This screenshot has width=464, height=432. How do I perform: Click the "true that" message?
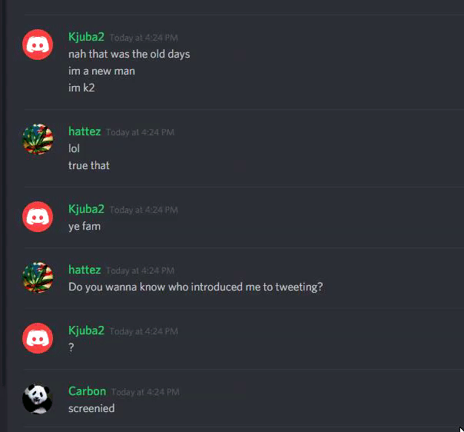click(x=89, y=165)
